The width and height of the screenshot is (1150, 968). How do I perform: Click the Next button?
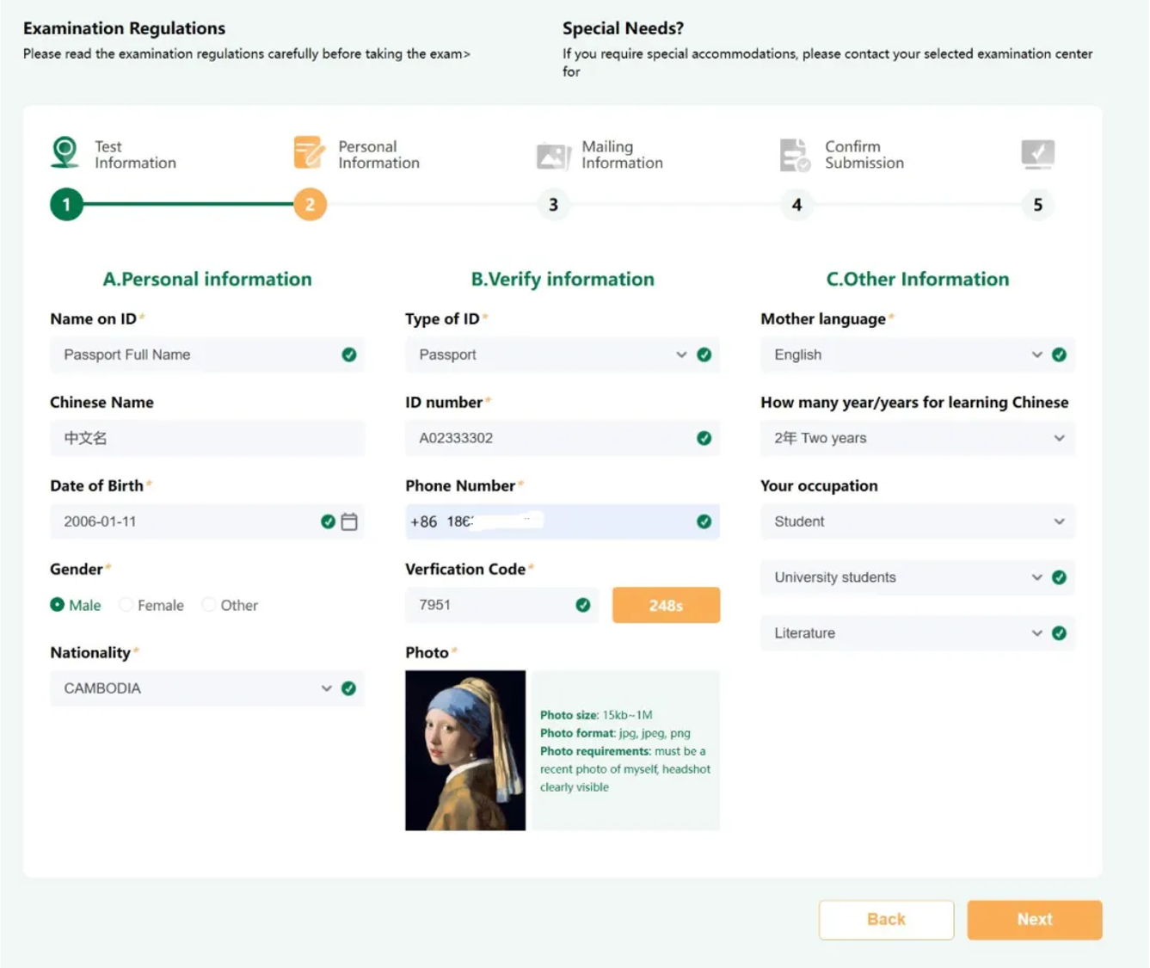pos(1034,919)
